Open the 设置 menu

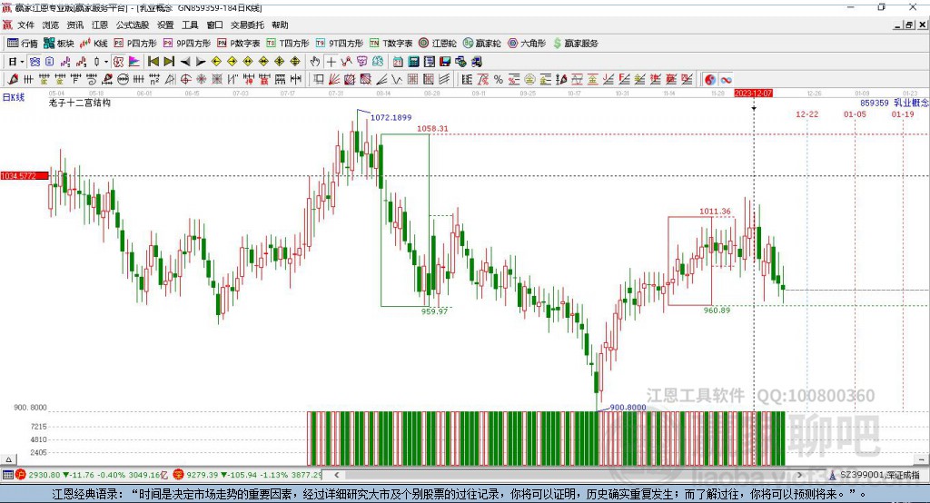click(165, 25)
